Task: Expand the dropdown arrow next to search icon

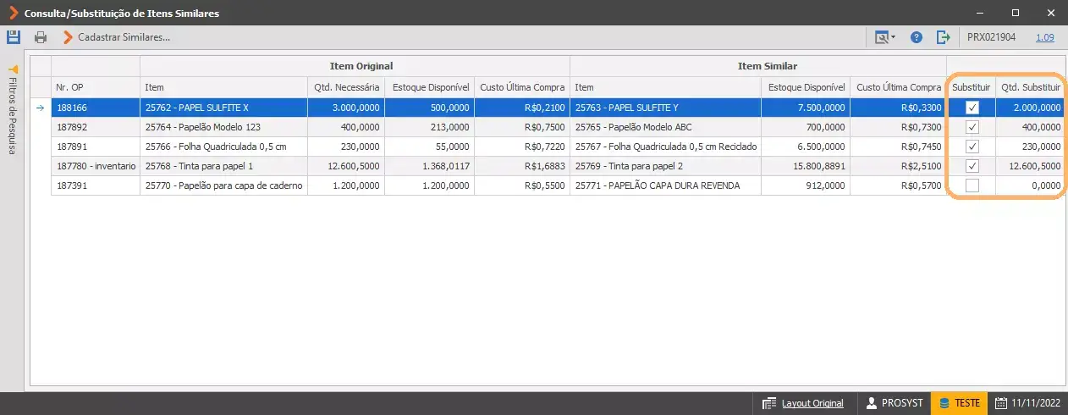Action: (893, 38)
